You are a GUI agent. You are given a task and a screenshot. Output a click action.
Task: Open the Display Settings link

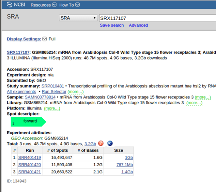(x=24, y=39)
